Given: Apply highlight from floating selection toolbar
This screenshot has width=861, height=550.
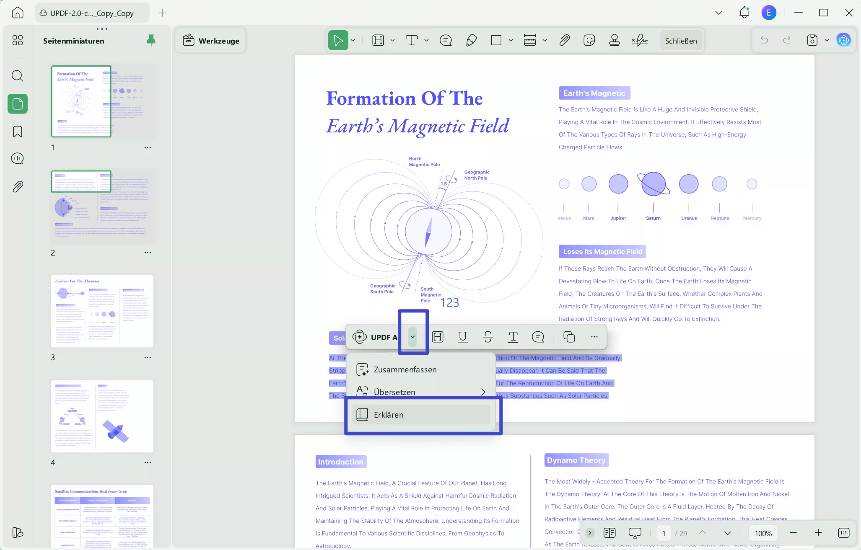Looking at the screenshot, I should point(438,337).
